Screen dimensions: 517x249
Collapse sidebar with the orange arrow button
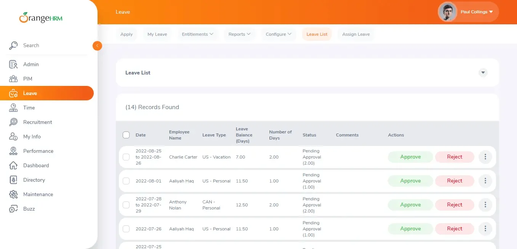pos(97,46)
